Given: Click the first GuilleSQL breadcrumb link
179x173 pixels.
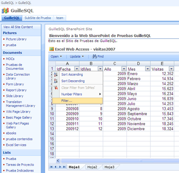Looking at the screenshot, I should click(8, 3).
